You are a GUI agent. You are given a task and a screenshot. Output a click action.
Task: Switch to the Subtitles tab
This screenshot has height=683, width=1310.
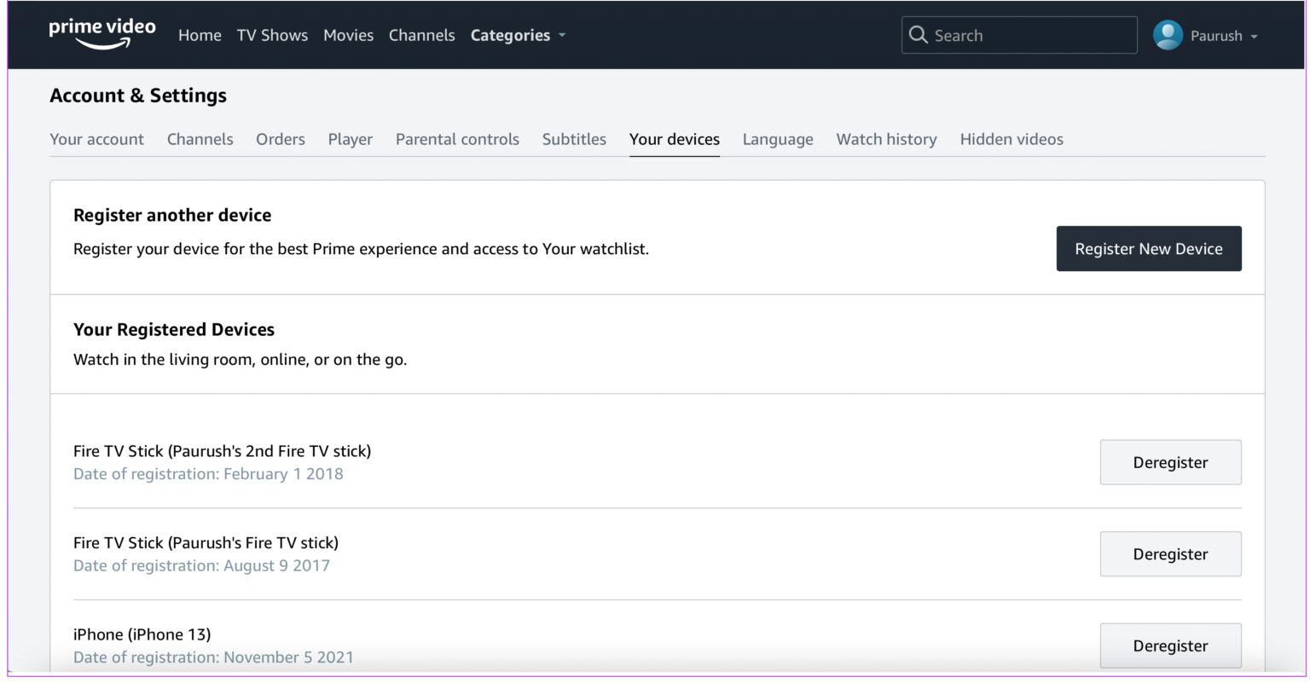coord(573,139)
